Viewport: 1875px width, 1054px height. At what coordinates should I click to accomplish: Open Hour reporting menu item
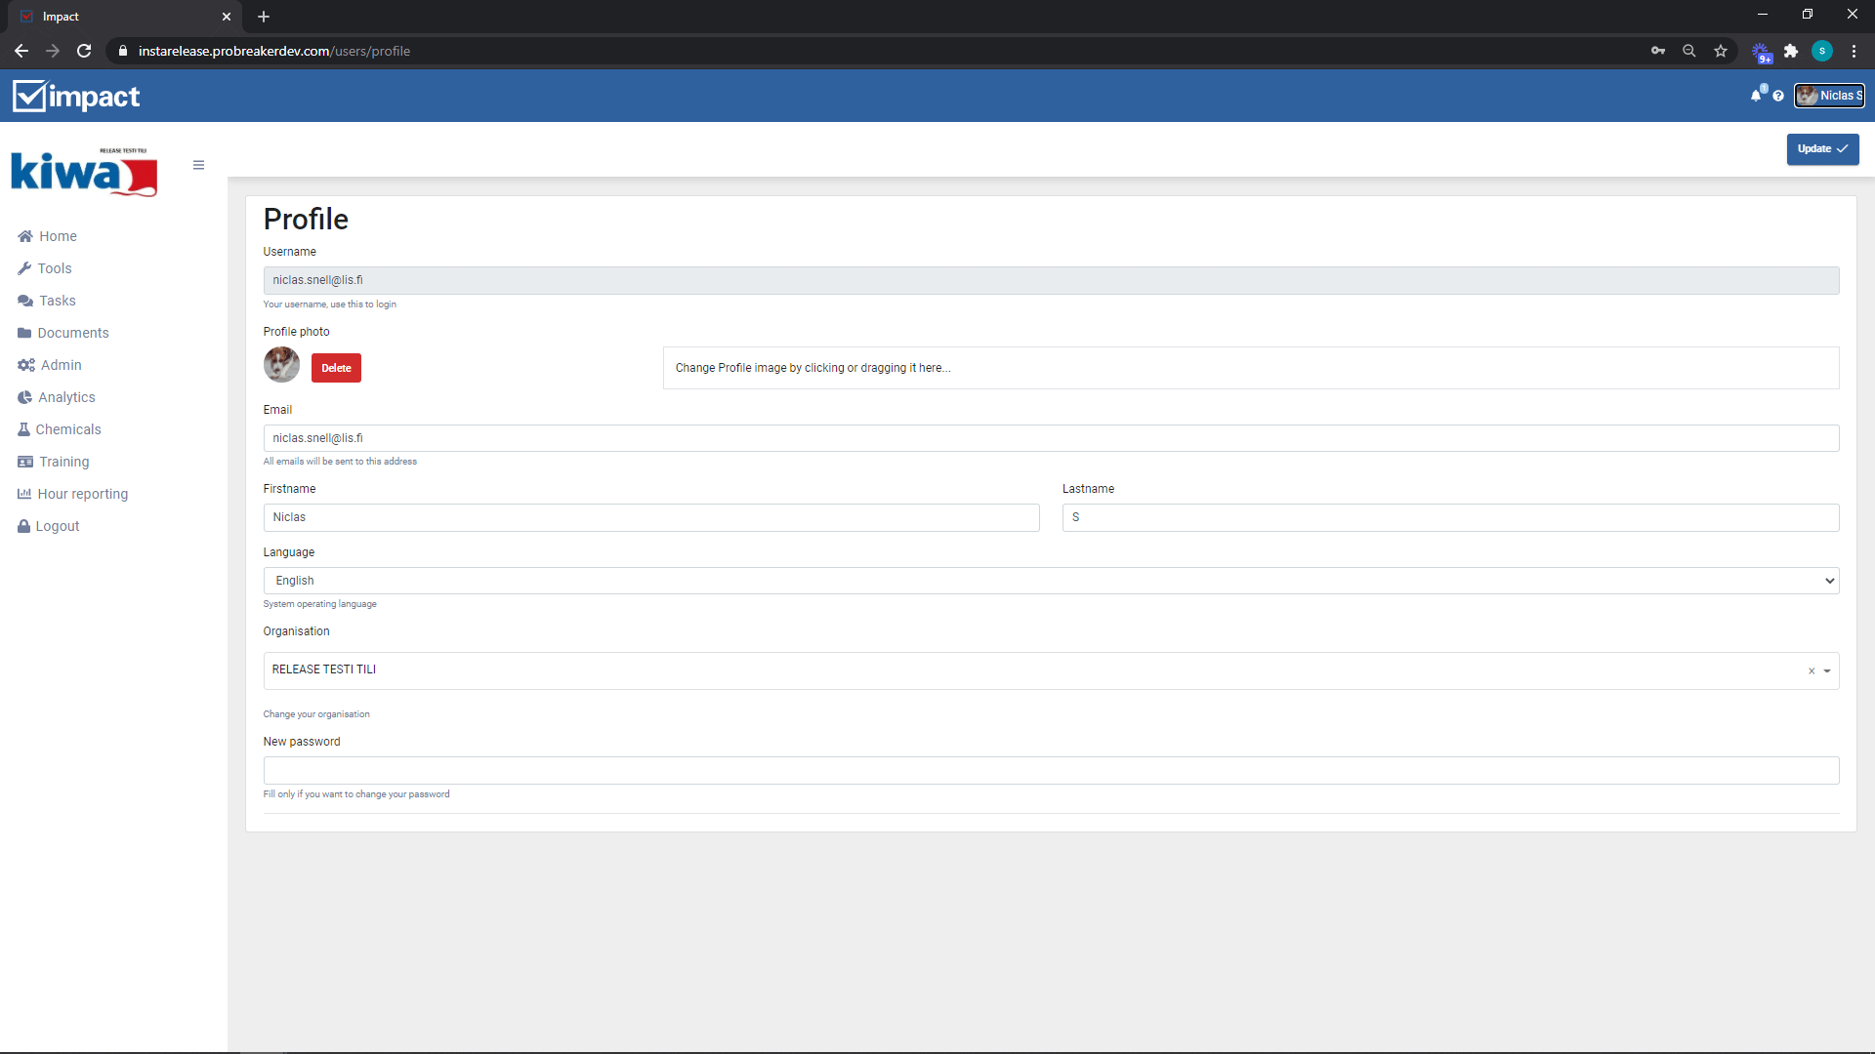82,494
